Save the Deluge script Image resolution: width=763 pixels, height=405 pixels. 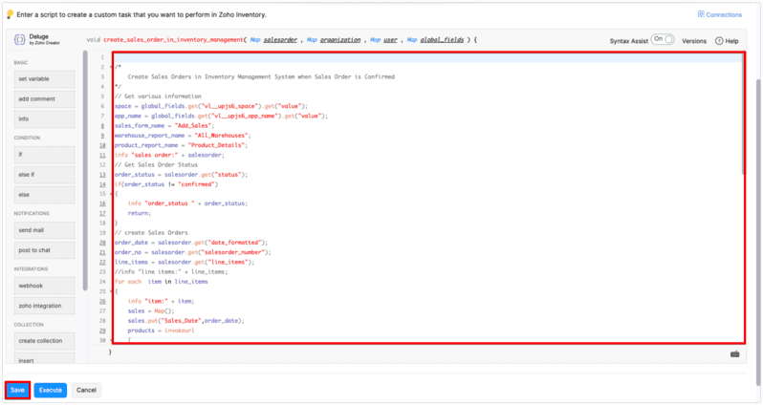[16, 390]
